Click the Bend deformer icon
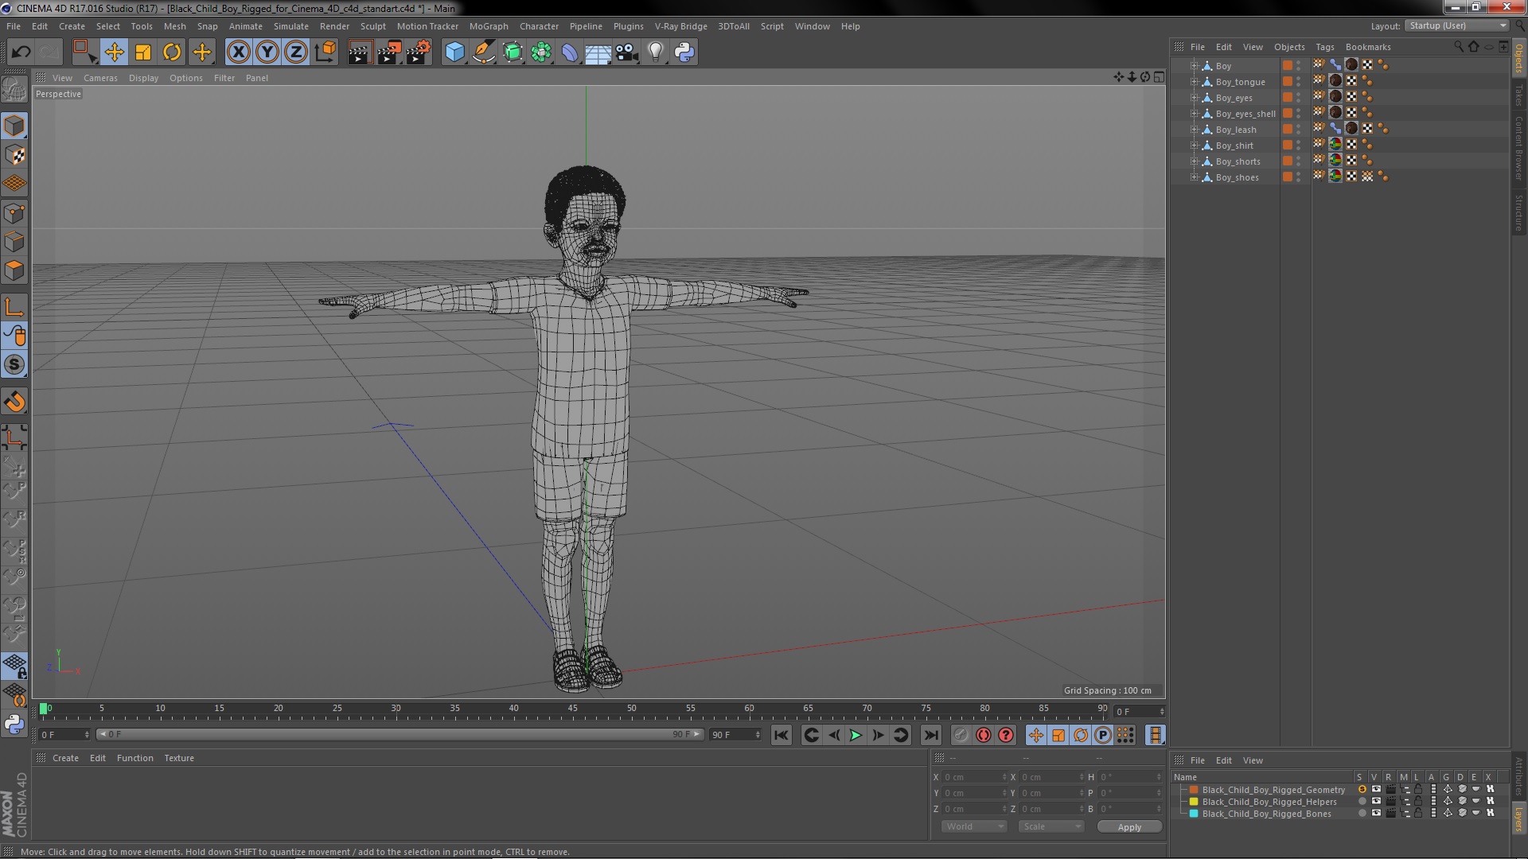The image size is (1528, 859). pyautogui.click(x=570, y=52)
